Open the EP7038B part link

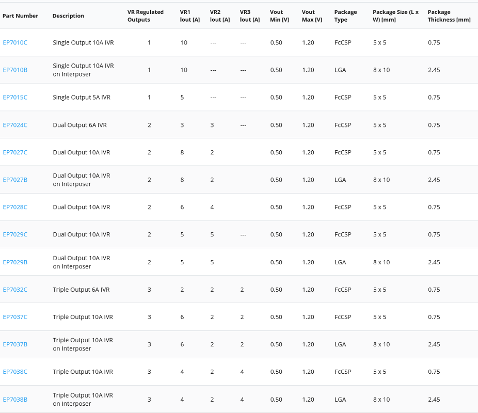pyautogui.click(x=15, y=400)
